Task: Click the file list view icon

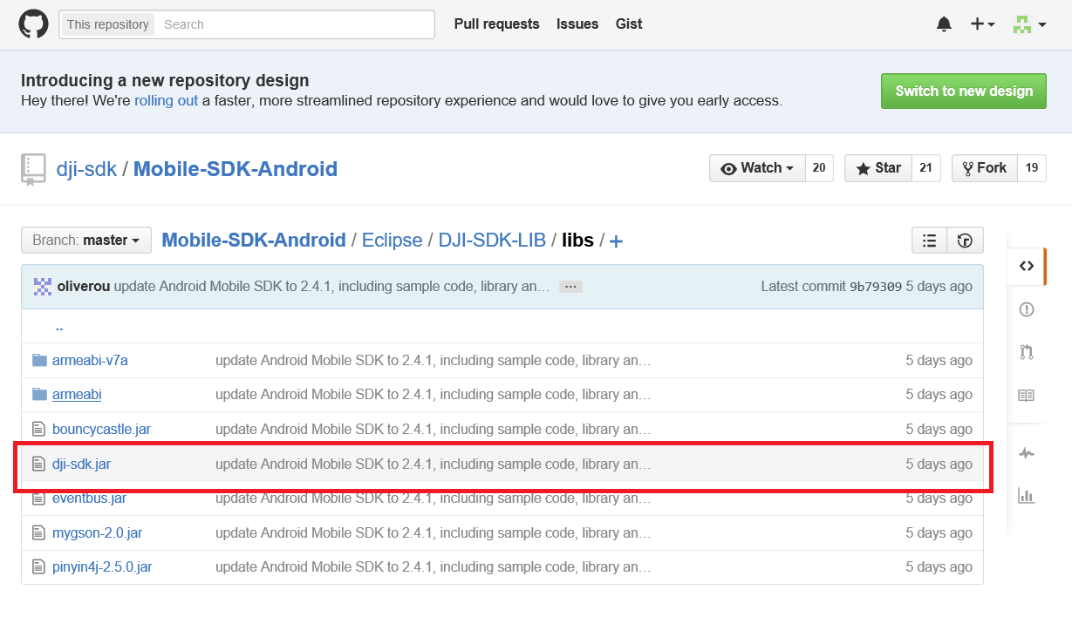Action: point(930,241)
